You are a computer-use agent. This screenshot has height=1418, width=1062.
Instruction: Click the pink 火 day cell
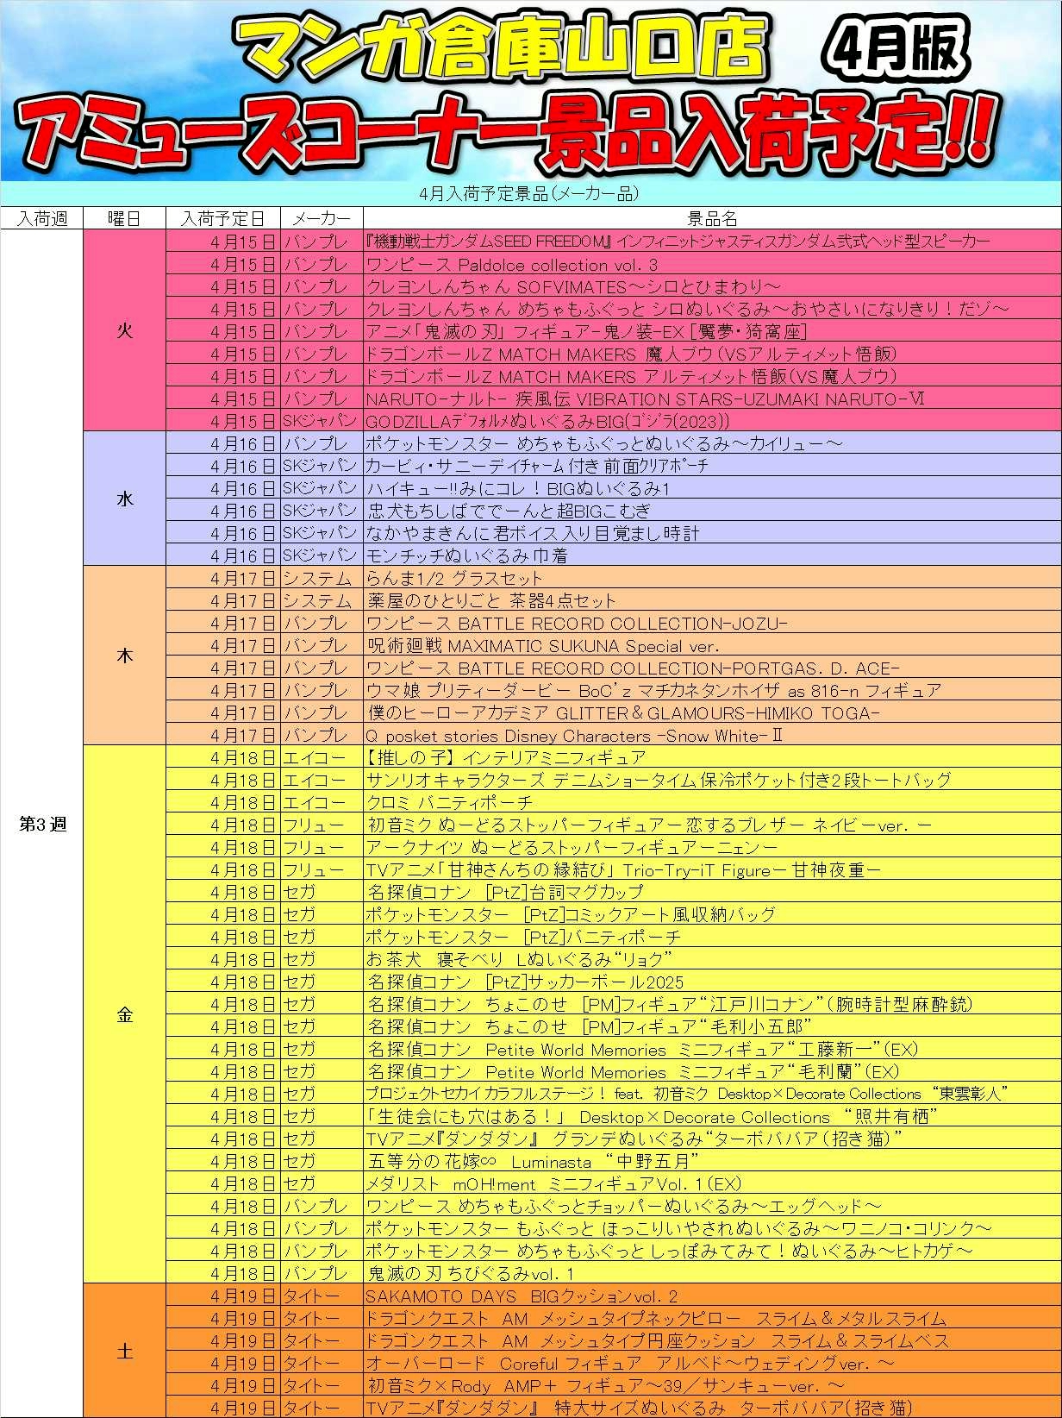click(x=124, y=331)
